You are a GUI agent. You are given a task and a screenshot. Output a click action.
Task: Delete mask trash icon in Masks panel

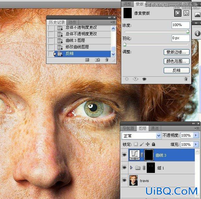[186, 79]
